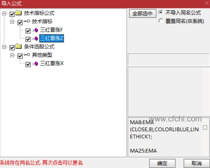210x168 pixels.
Task: Select the 三红看涨F formula item
Action: click(51, 30)
